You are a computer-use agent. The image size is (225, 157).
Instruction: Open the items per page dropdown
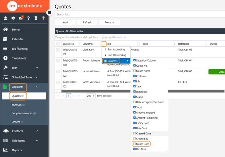point(90,96)
